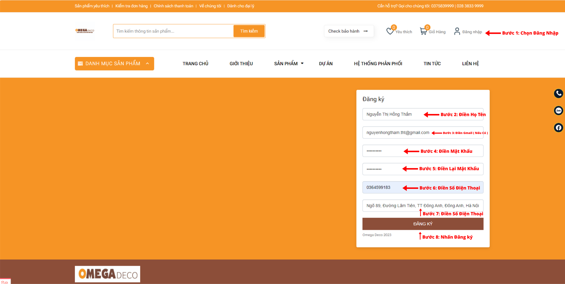Image resolution: width=565 pixels, height=284 pixels.
Task: Submit the Đăng ký button
Action: pyautogui.click(x=423, y=224)
